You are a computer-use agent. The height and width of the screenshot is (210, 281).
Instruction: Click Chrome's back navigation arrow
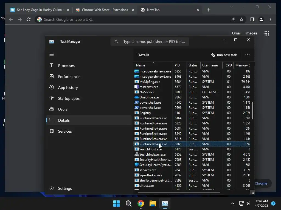coord(11,19)
